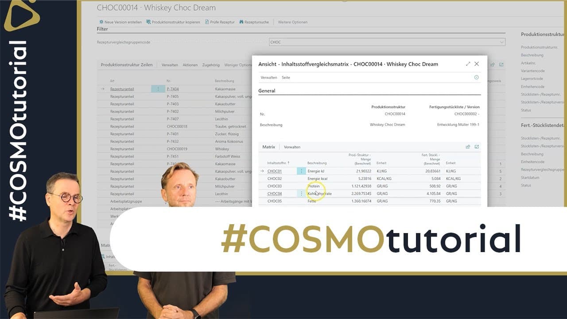
Task: Open Rezeptursuche with the binoculars icon
Action: [254, 22]
